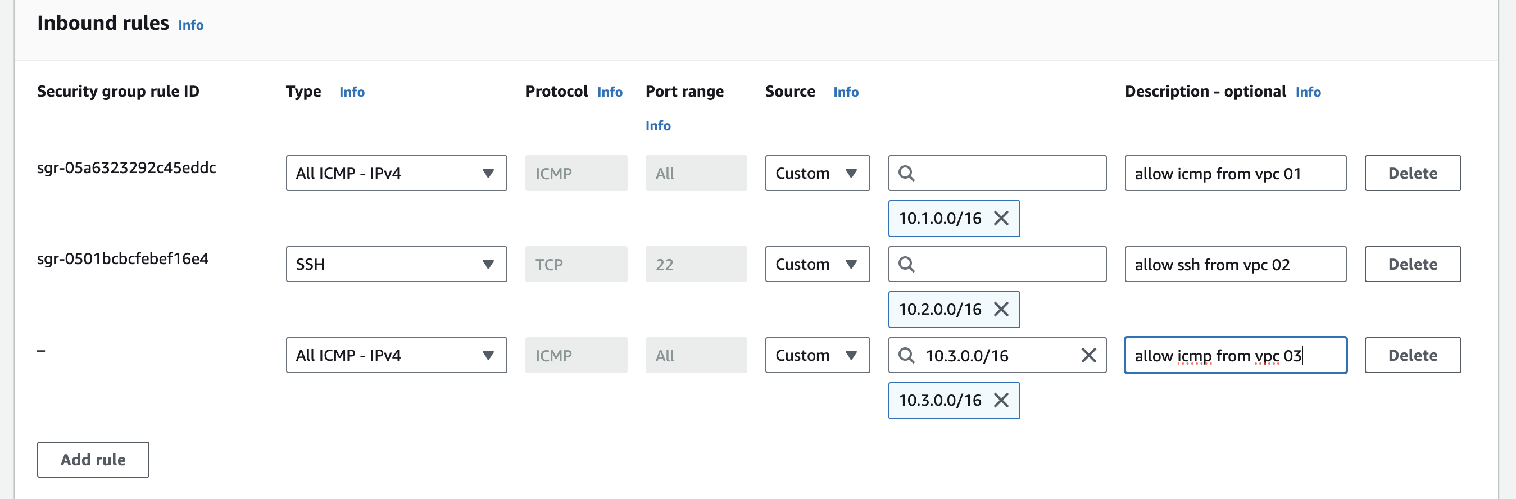
Task: Remove the 10.3.0.0/16 source chip
Action: tap(1001, 401)
